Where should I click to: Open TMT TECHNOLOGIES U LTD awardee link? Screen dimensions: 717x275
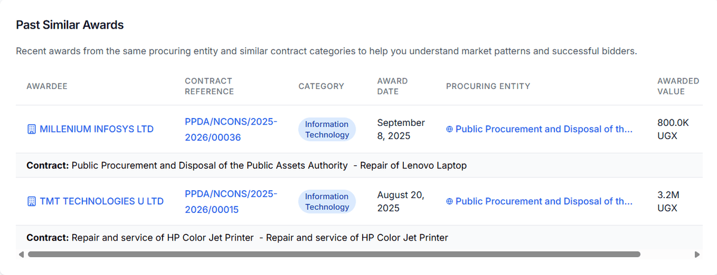click(101, 202)
